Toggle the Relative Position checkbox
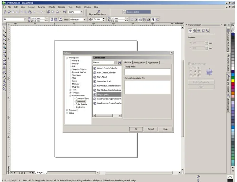237x182 pixels. (190, 63)
